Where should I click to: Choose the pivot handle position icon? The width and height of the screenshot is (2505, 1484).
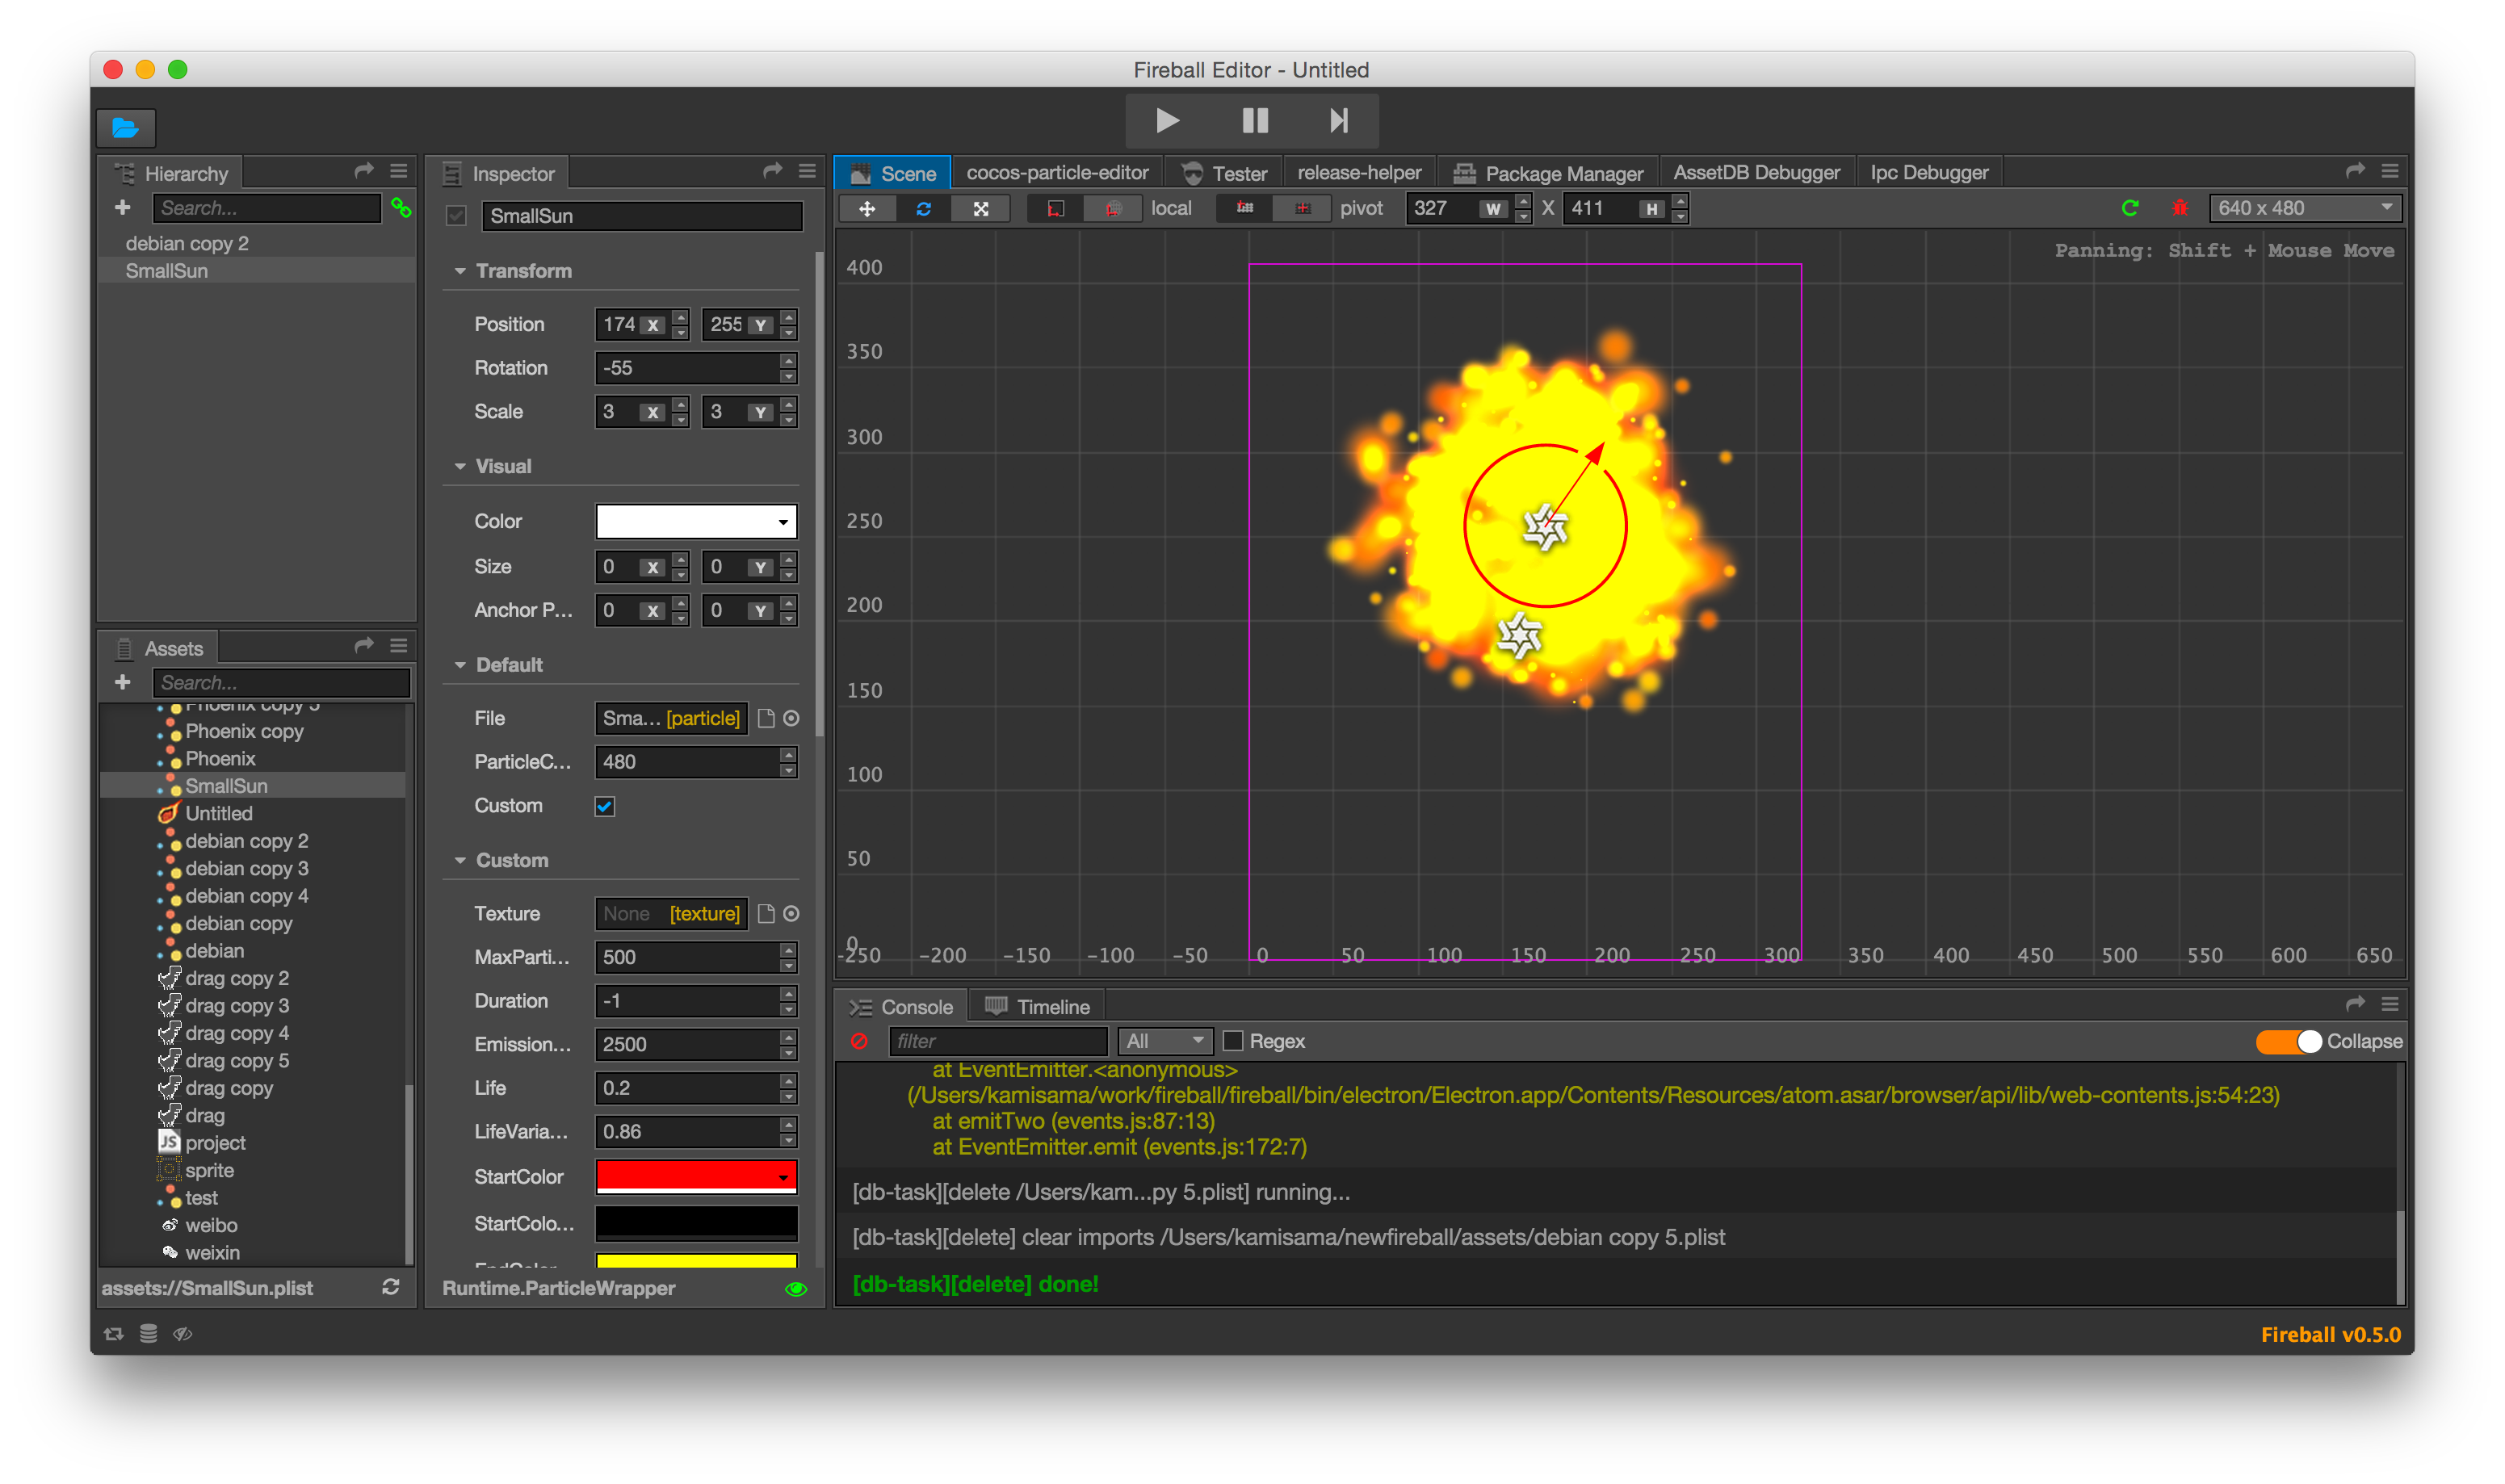tap(1245, 208)
